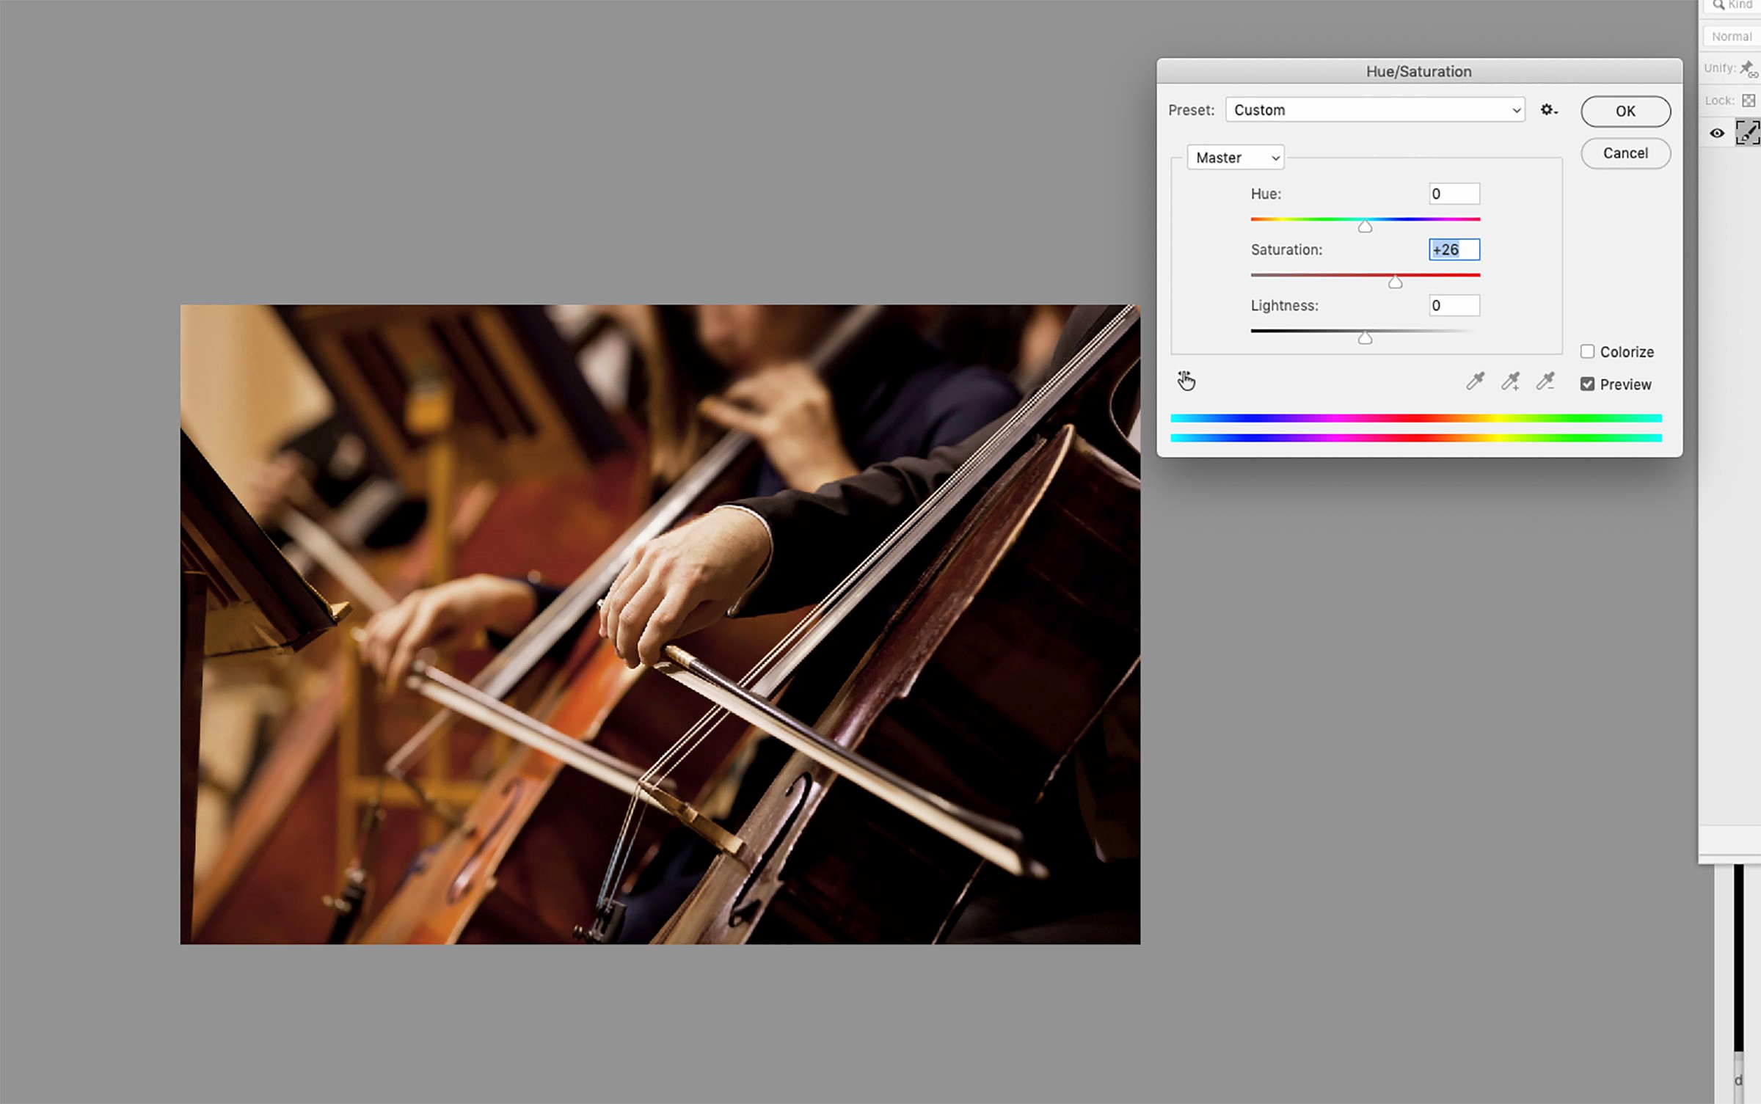1761x1104 pixels.
Task: Confirm changes with the OK button
Action: click(1625, 111)
